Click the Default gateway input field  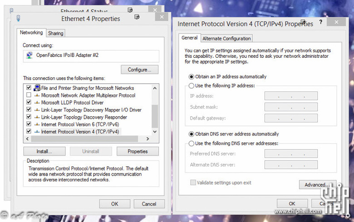point(291,118)
